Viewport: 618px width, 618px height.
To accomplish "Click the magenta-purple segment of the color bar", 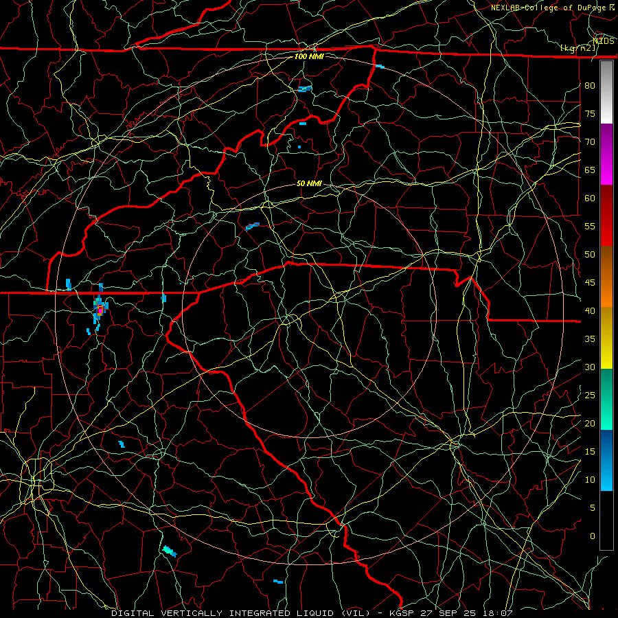I will 606,154.
